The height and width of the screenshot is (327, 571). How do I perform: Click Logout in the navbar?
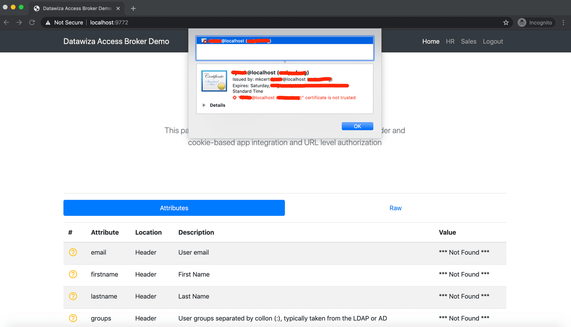[493, 41]
